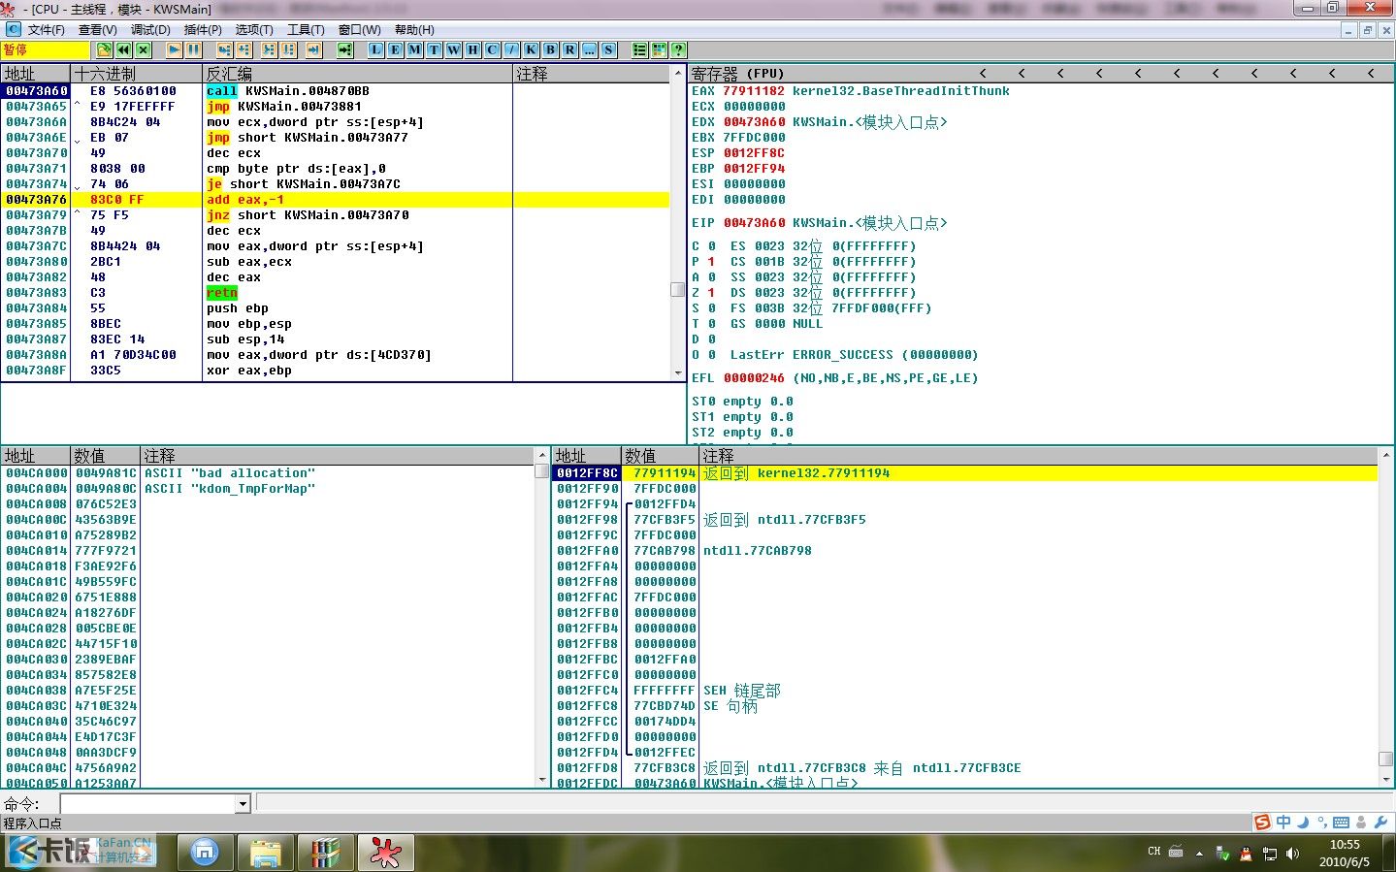This screenshot has width=1396, height=872.
Task: Click the Open file toolbar icon
Action: pos(105,49)
